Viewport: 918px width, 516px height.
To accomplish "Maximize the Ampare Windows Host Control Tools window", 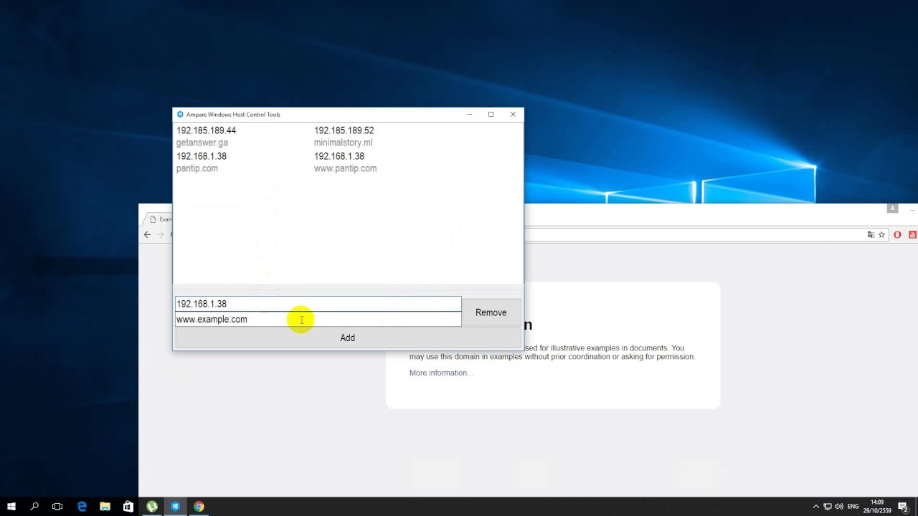I will click(491, 115).
